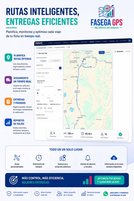
Task: Click the Decisiones basadas en datos chart icon
Action: coord(83,193)
